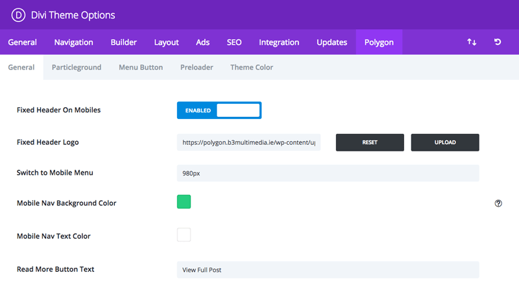Open the Particleground sub-tab
The height and width of the screenshot is (295, 519).
click(77, 68)
